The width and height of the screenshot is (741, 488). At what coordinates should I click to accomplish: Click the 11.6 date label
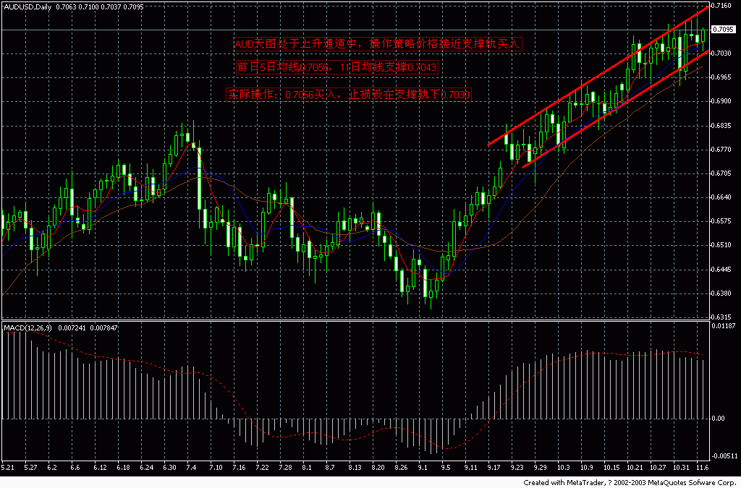click(x=702, y=467)
